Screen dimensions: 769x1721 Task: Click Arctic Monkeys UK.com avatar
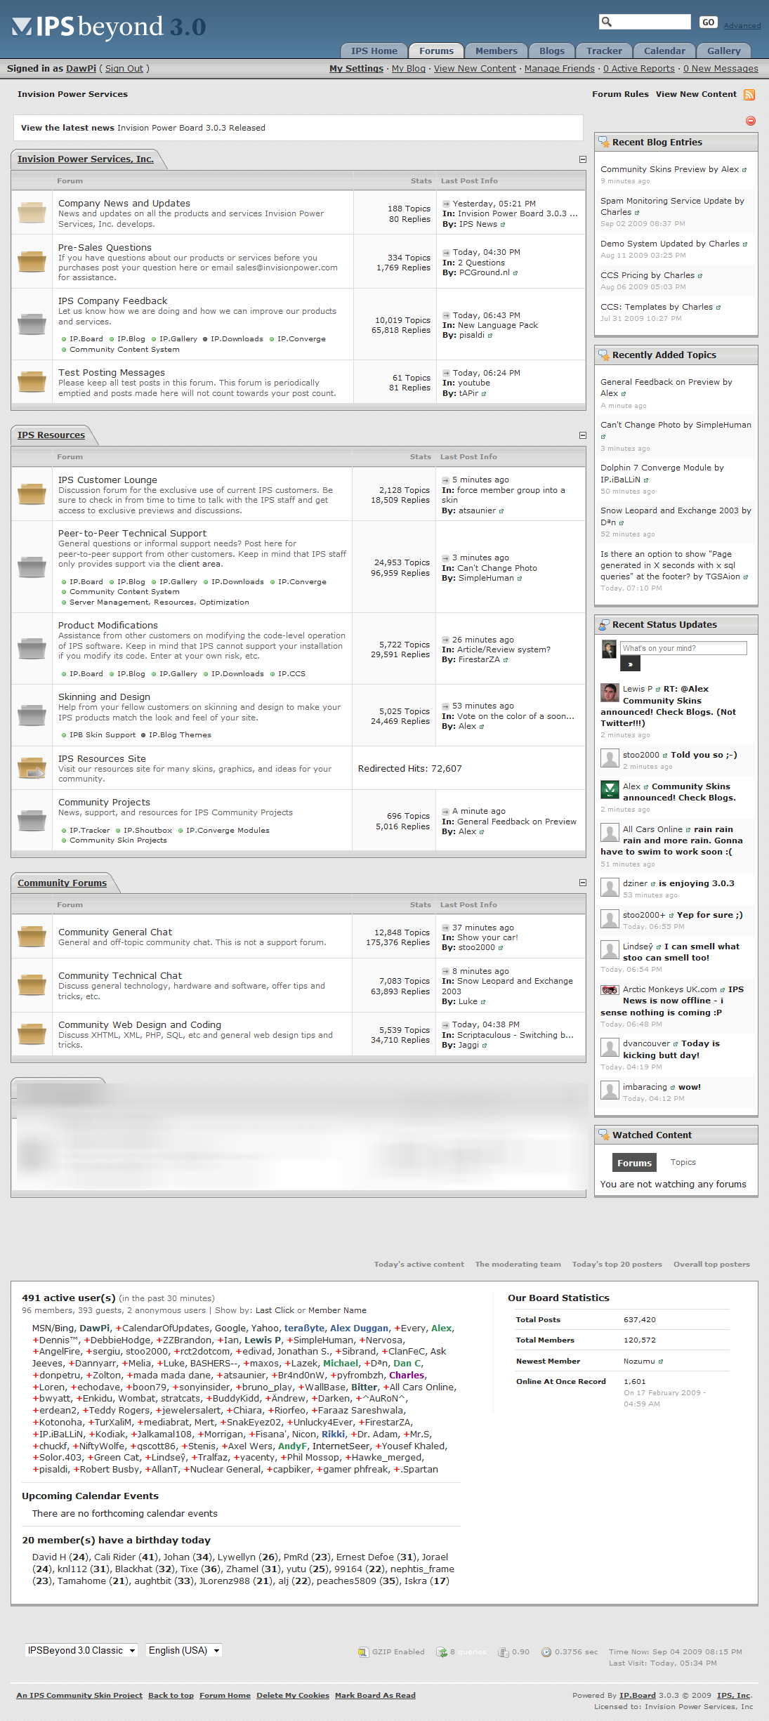click(610, 990)
